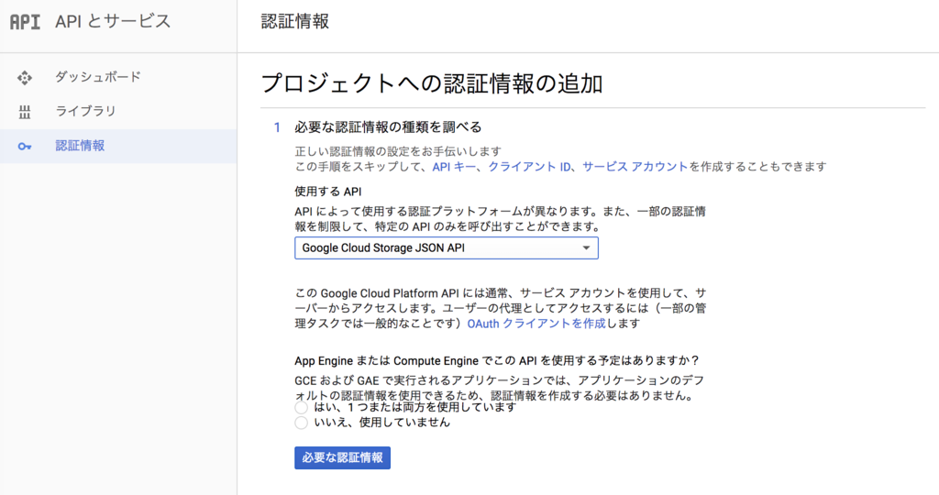This screenshot has height=495, width=939.
Task: Click the 使用する API label
Action: point(328,192)
